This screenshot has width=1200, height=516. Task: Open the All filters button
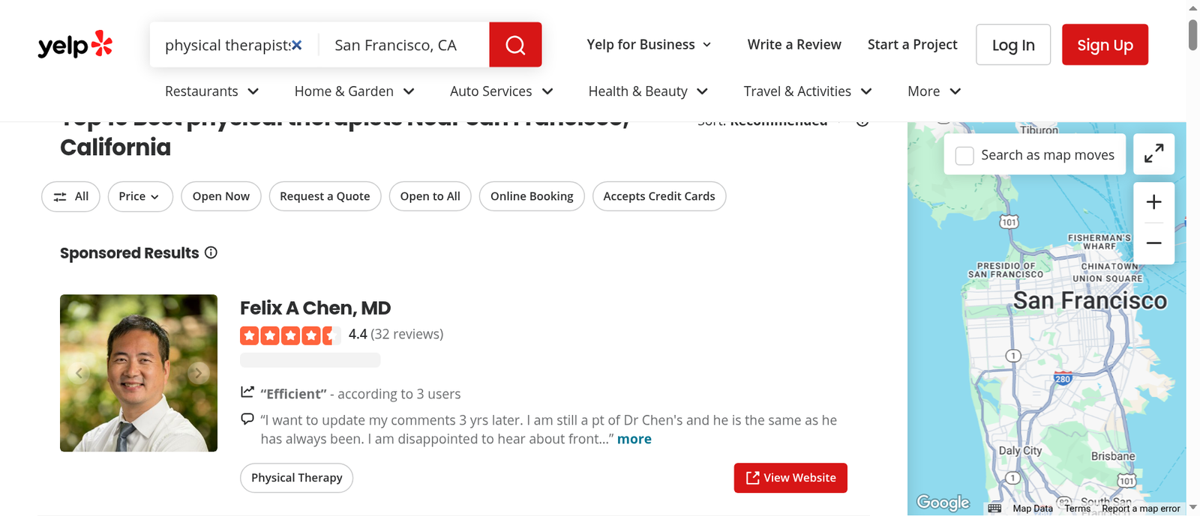tap(70, 196)
